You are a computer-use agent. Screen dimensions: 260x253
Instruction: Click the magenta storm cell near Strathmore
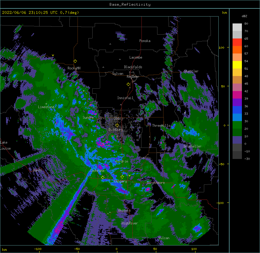click(147, 189)
